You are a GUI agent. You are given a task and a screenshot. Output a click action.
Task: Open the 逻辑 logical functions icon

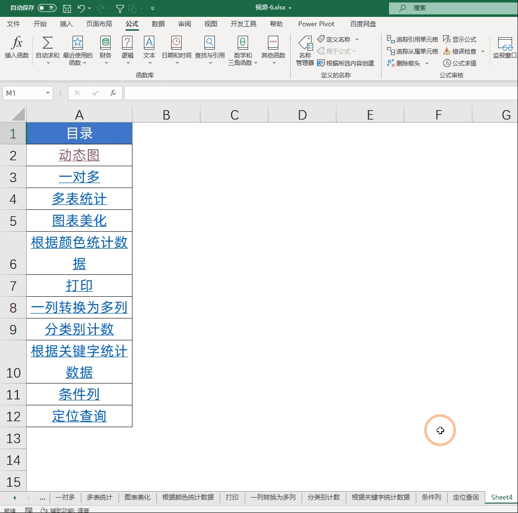[x=128, y=44]
